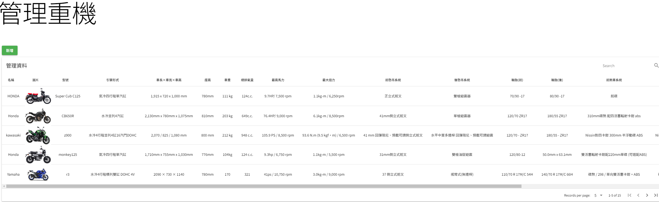Image resolution: width=659 pixels, height=202 pixels.
Task: Select the Honda CB650R thumbnail picture
Action: click(x=38, y=116)
